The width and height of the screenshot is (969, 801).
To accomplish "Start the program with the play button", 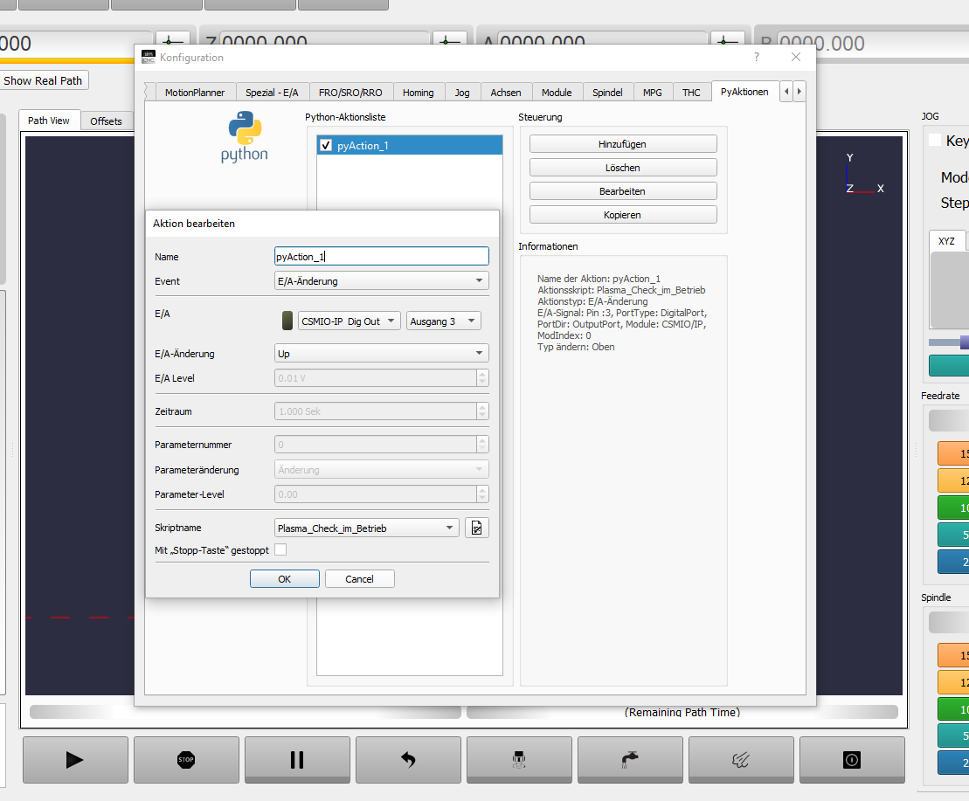I will [x=75, y=760].
